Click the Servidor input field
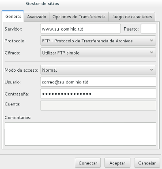 (80, 29)
